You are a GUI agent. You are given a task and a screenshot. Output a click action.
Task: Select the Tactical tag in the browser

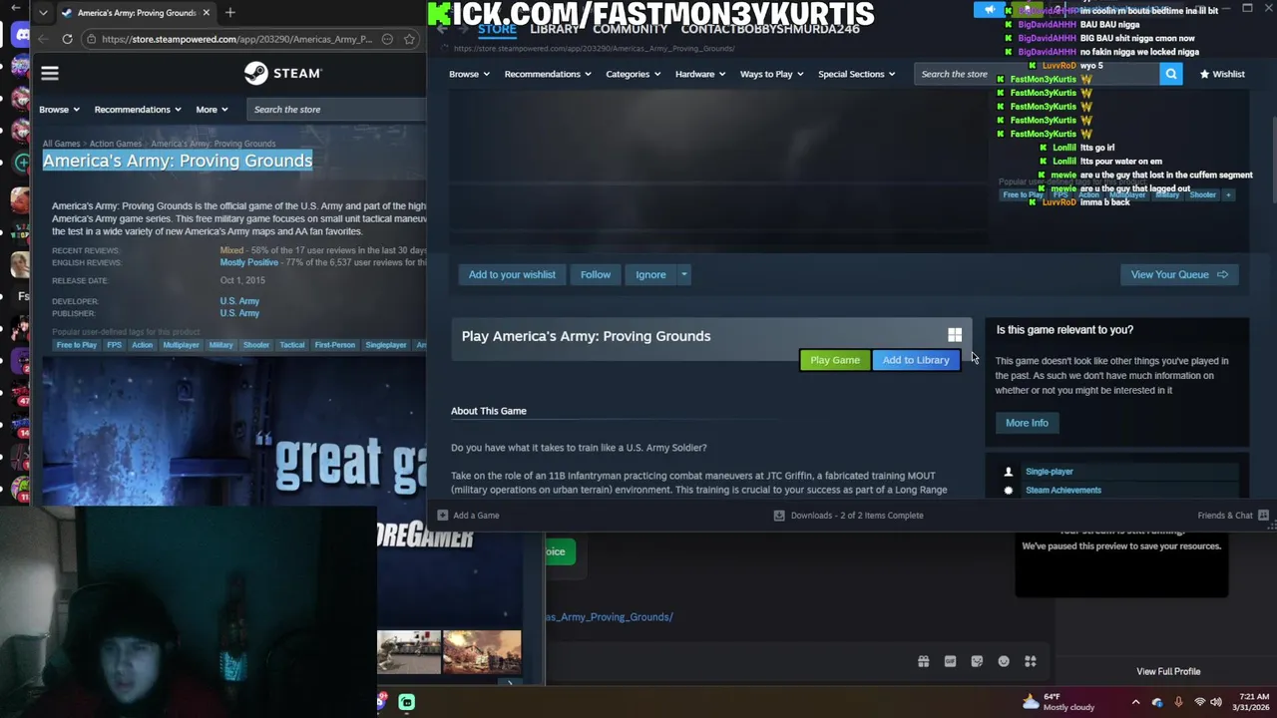click(x=292, y=345)
